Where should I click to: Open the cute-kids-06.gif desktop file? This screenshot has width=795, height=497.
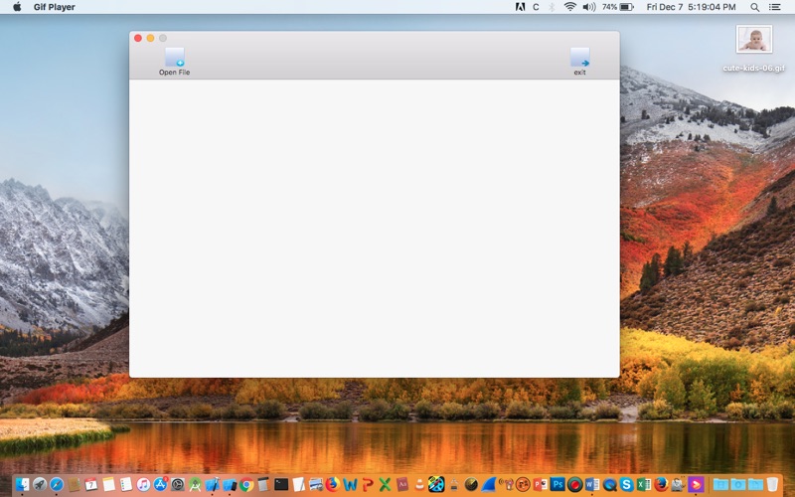[x=753, y=40]
